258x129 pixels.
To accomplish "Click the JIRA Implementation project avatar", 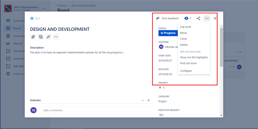I will [8, 8].
